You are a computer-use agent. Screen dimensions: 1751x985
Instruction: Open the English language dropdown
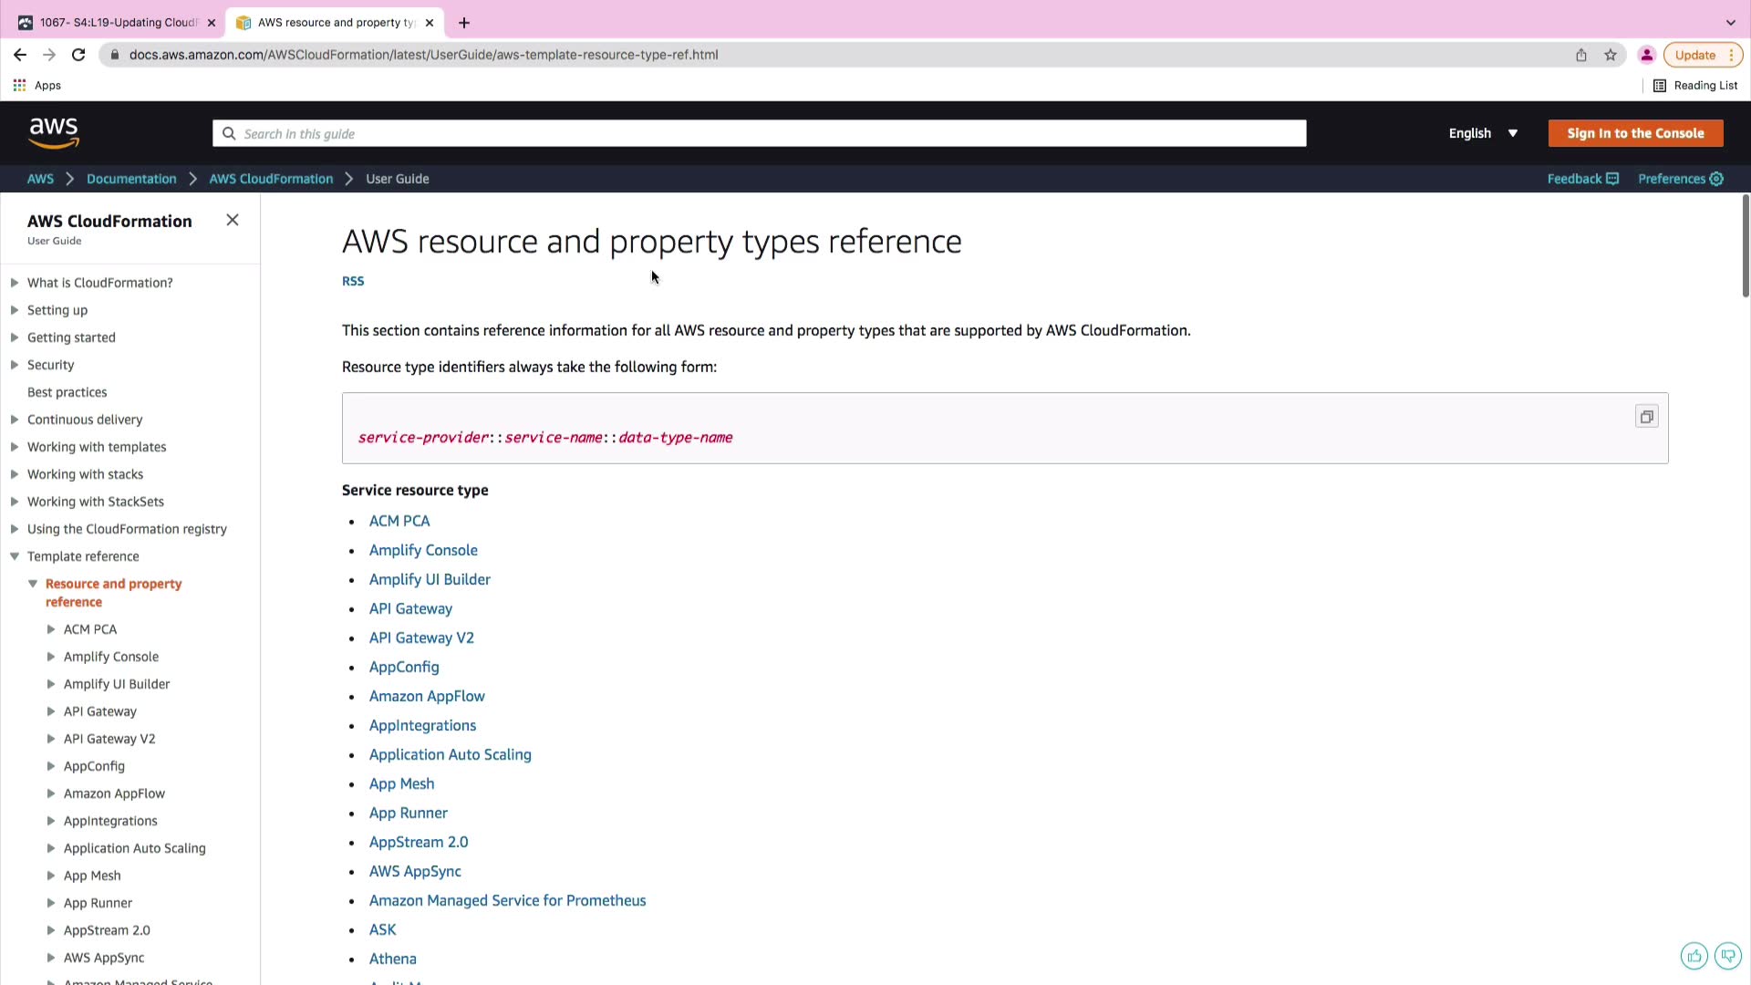[x=1483, y=133]
